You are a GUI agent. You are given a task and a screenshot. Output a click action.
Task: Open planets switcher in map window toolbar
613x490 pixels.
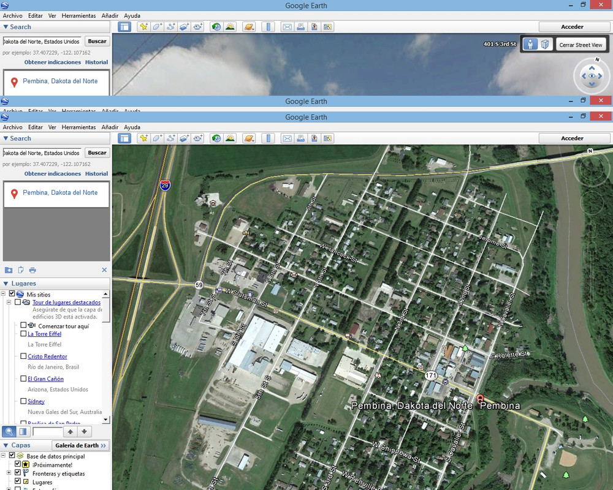(x=249, y=138)
